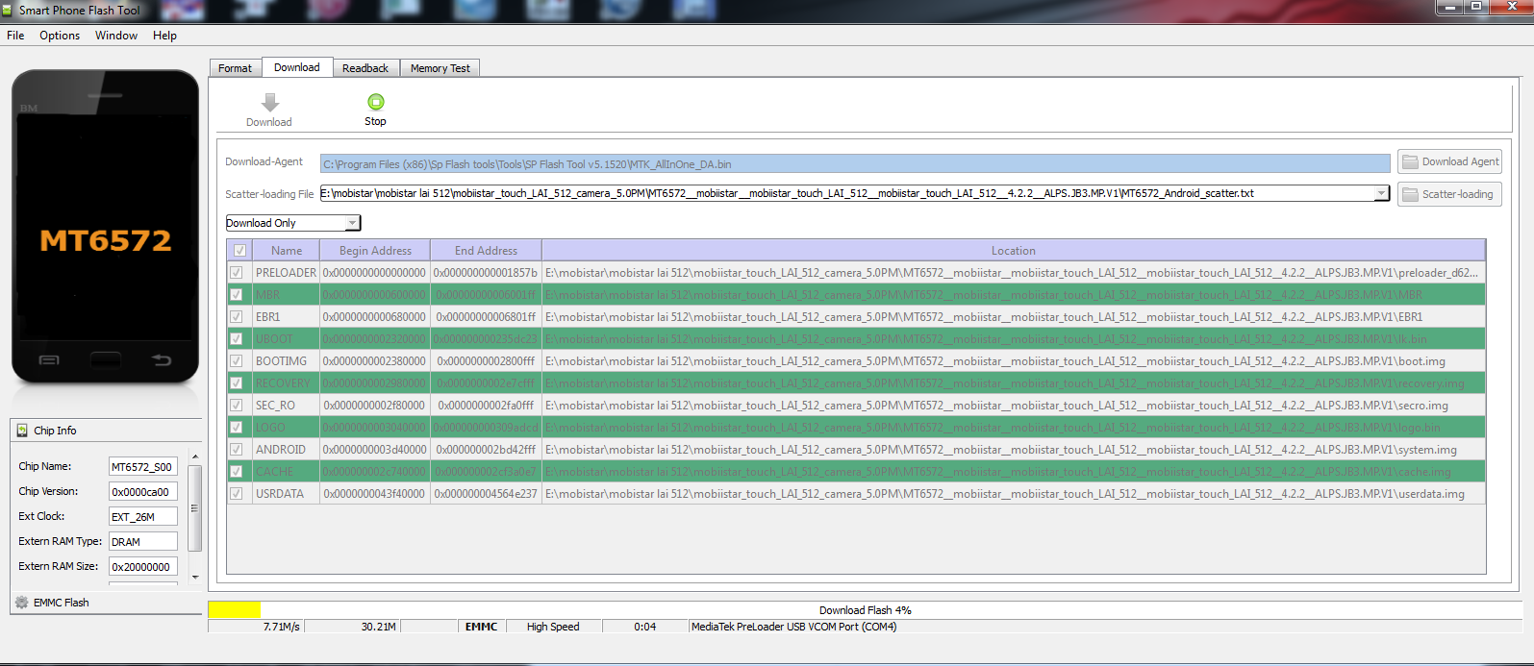Click the Extern RAM Type field DRAM

[142, 542]
